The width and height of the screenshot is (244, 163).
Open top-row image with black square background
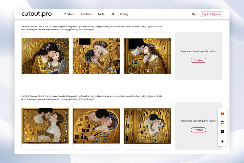point(96,56)
